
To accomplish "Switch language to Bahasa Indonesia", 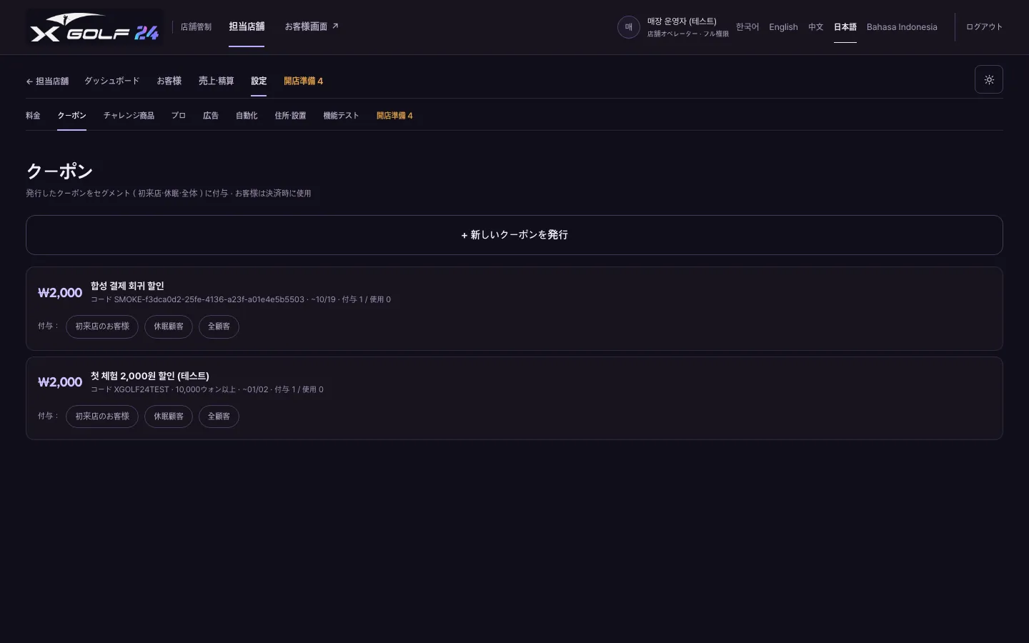I will coord(902,27).
